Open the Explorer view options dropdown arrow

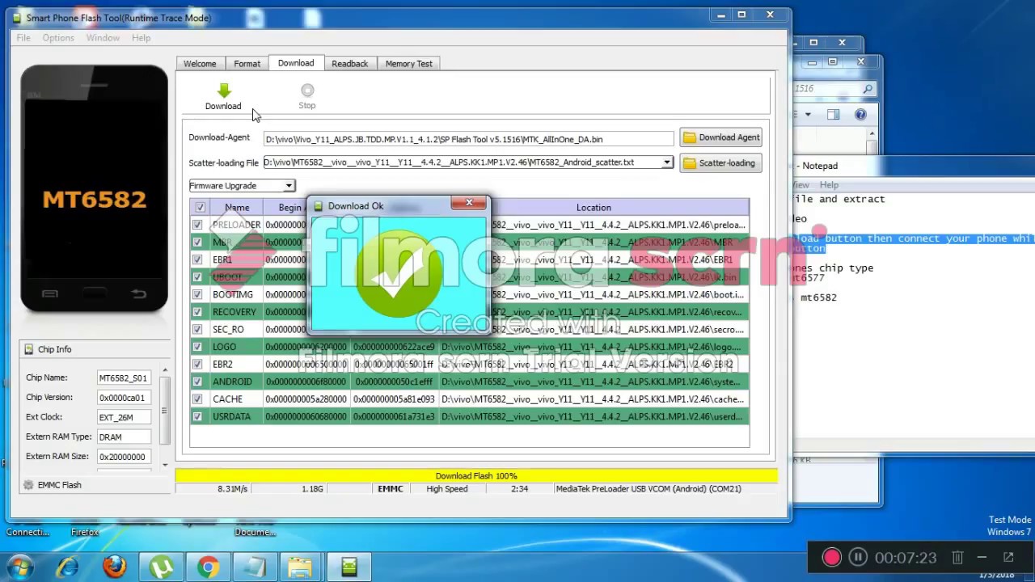808,115
